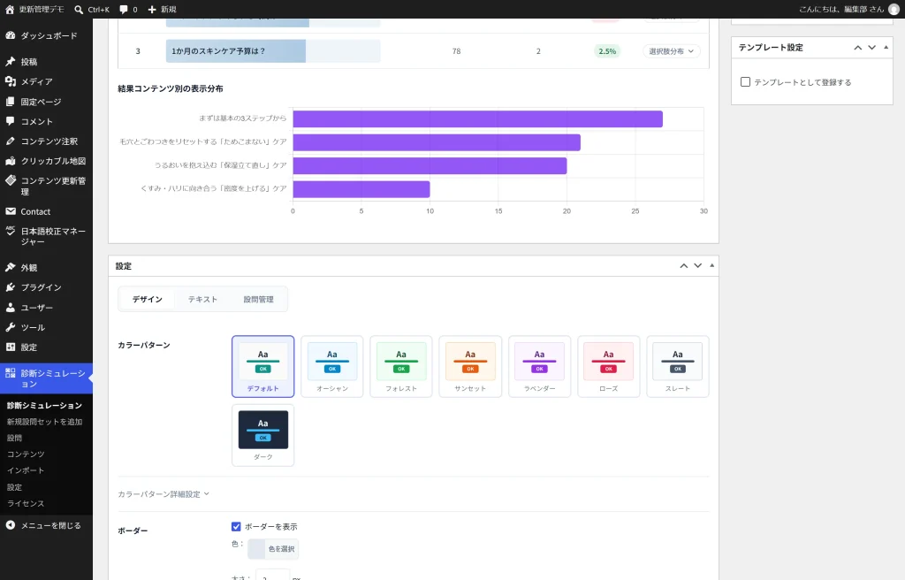
Task: Open コンテンツ submenu item
Action: coord(26,454)
